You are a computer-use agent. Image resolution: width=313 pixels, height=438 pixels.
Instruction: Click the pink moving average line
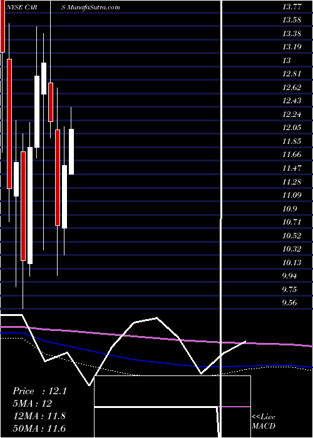point(156,337)
